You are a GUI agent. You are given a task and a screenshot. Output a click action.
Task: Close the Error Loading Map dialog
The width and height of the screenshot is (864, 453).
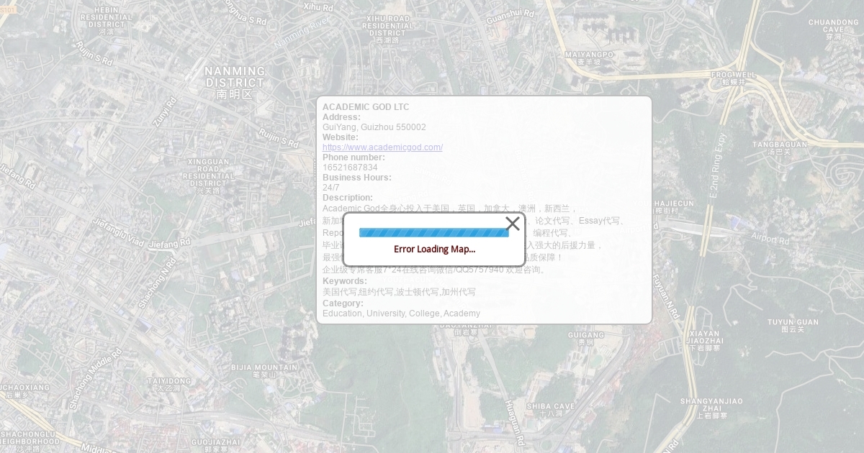(x=513, y=224)
